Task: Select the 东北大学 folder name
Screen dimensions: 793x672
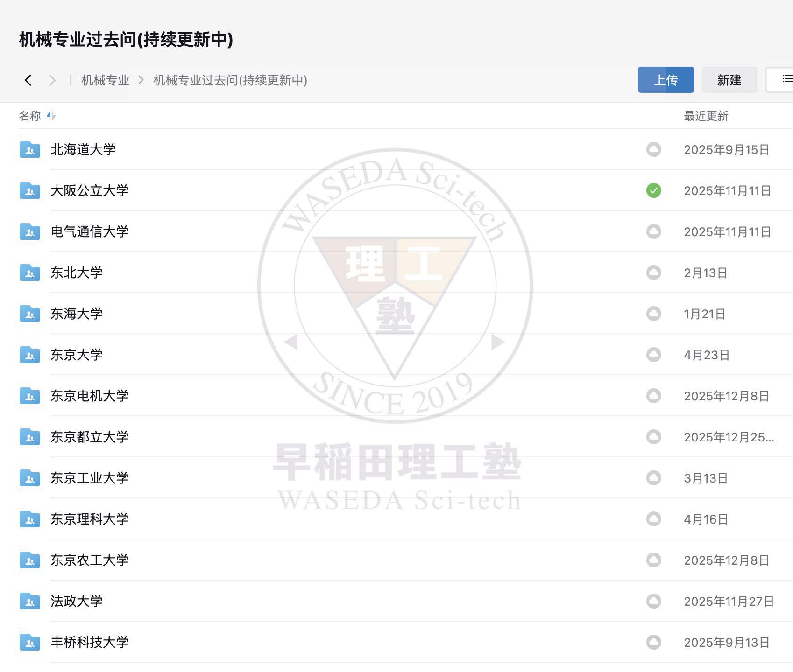Action: 77,273
